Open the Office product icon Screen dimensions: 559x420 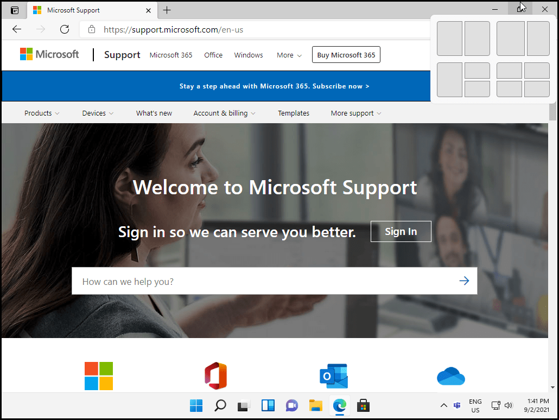click(215, 376)
